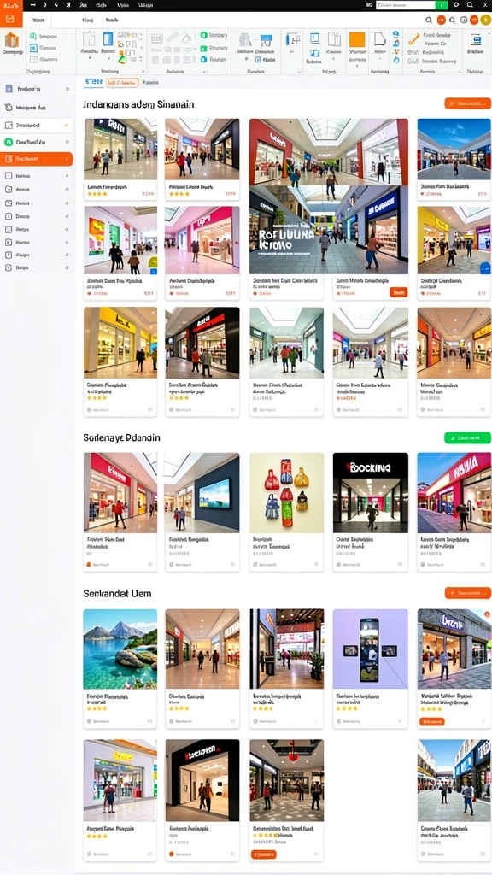Click into the title bar search field
Screen dimensions: 492x875
[x=406, y=4]
